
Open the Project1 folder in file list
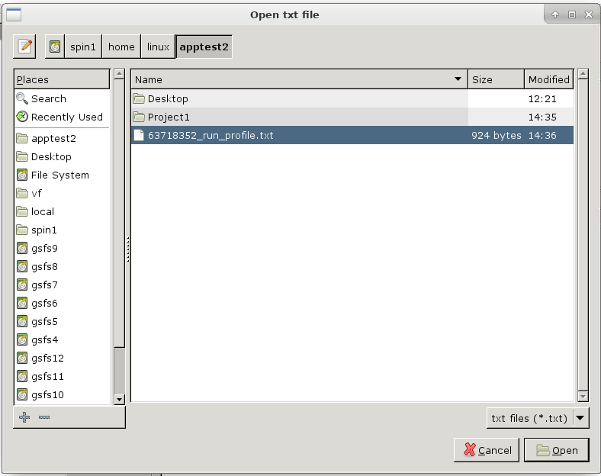coord(168,117)
